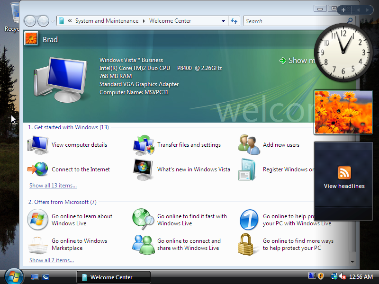Click 'Transfer files and settings' label
The width and height of the screenshot is (379, 284).
tap(189, 145)
